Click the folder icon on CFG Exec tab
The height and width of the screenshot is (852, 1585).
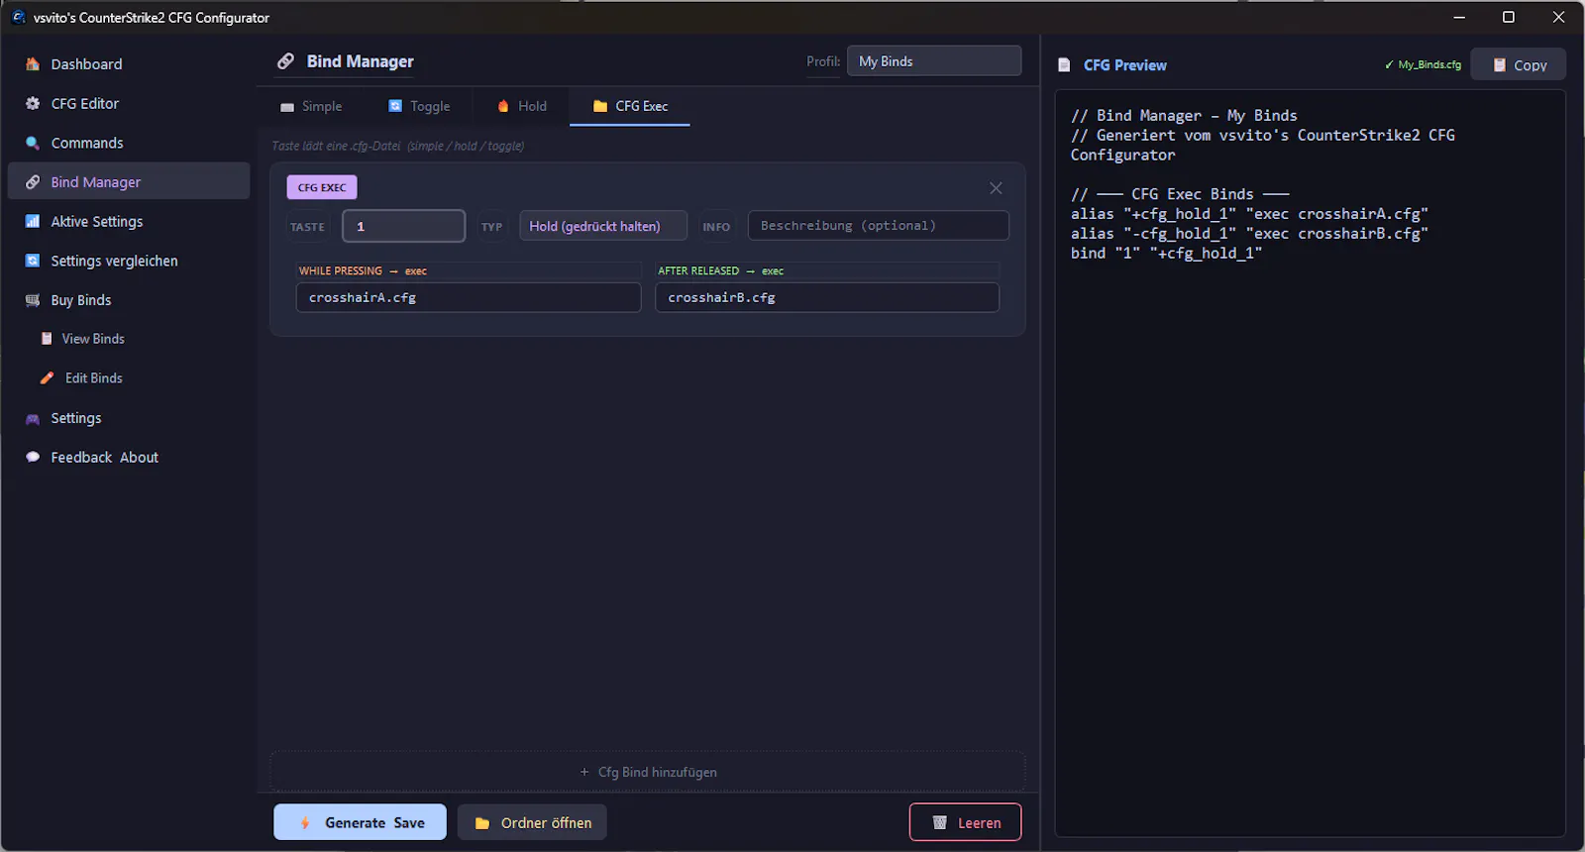click(600, 106)
